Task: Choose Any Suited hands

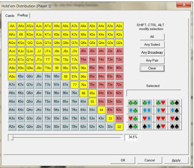Action: 152,45
